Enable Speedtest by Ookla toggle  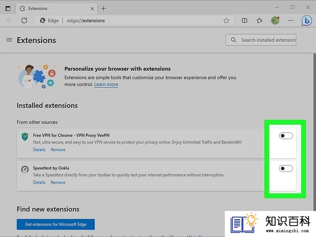(286, 168)
